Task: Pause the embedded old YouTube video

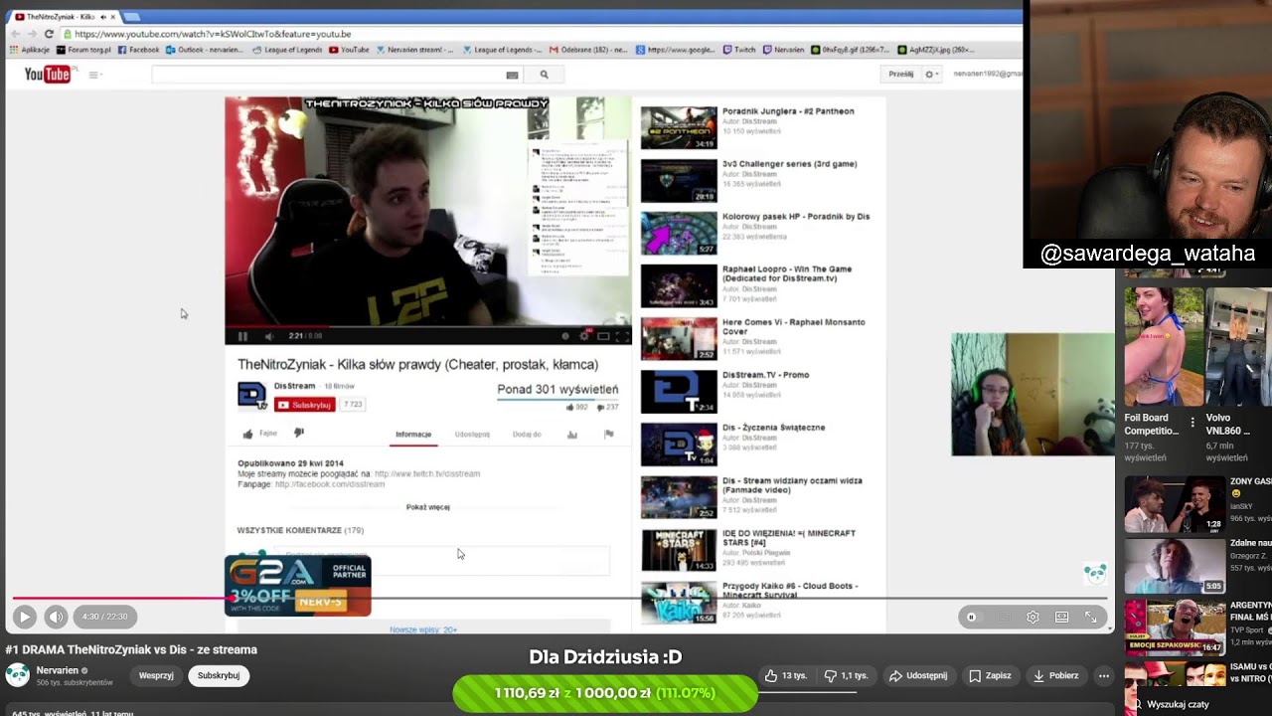Action: (242, 336)
